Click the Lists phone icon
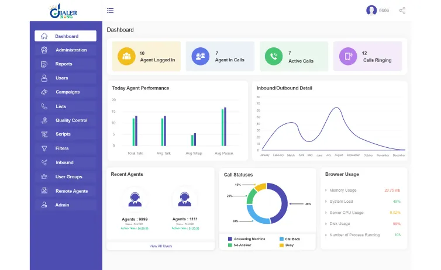Viewport: 441px width, 270px height. pyautogui.click(x=44, y=106)
